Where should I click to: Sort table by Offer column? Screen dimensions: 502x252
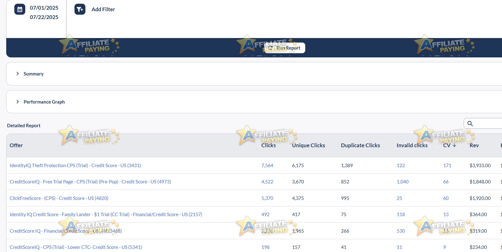point(16,145)
